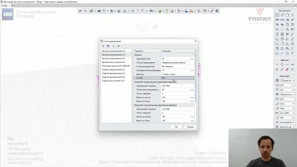Viewport: 297px width, 167px height.
Task: Click the Общие group header
Action: tap(164, 55)
